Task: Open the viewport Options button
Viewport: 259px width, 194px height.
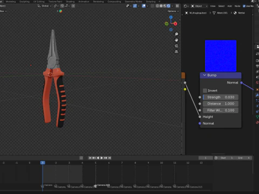Action: click(173, 11)
